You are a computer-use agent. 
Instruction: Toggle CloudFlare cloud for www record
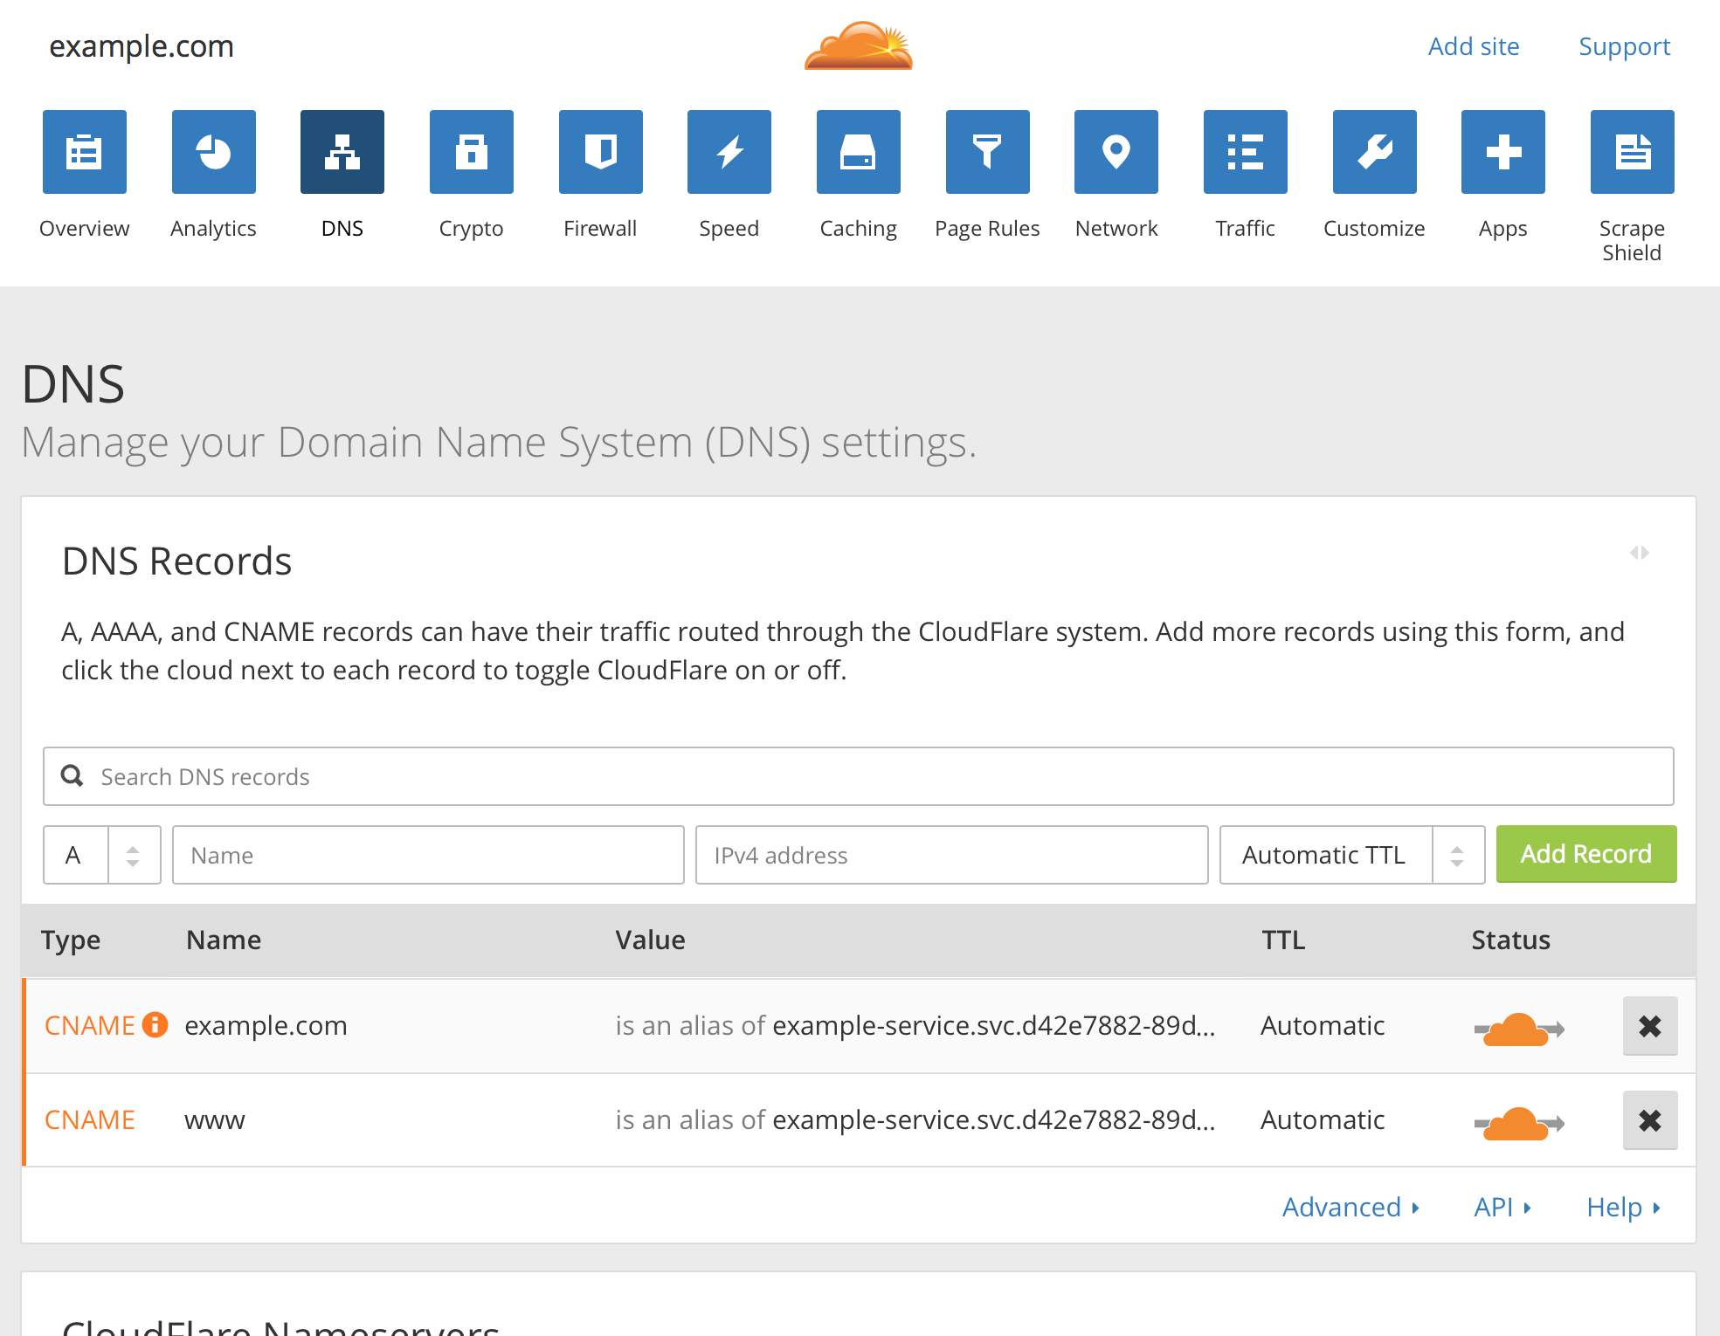click(x=1519, y=1123)
